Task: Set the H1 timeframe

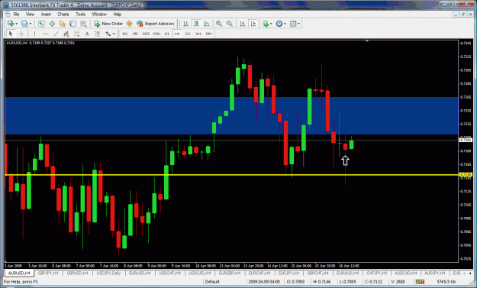Action: pyautogui.click(x=166, y=34)
